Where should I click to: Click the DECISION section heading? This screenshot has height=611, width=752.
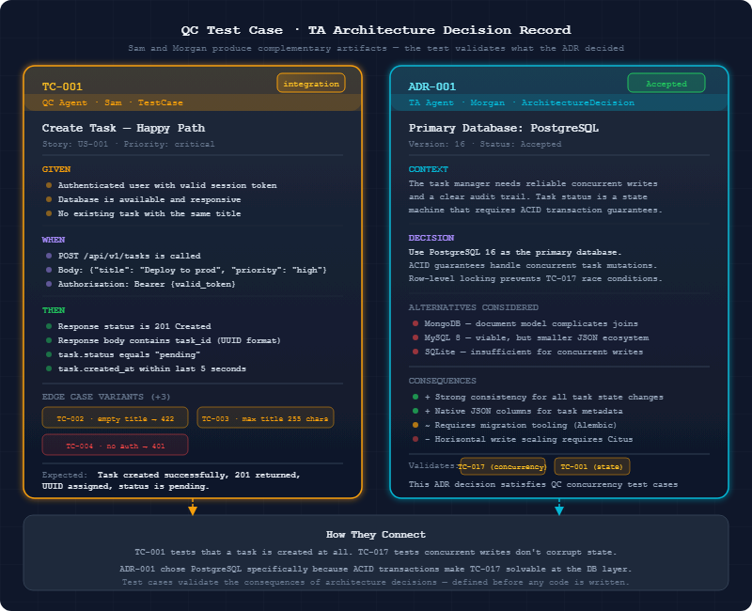coord(431,238)
